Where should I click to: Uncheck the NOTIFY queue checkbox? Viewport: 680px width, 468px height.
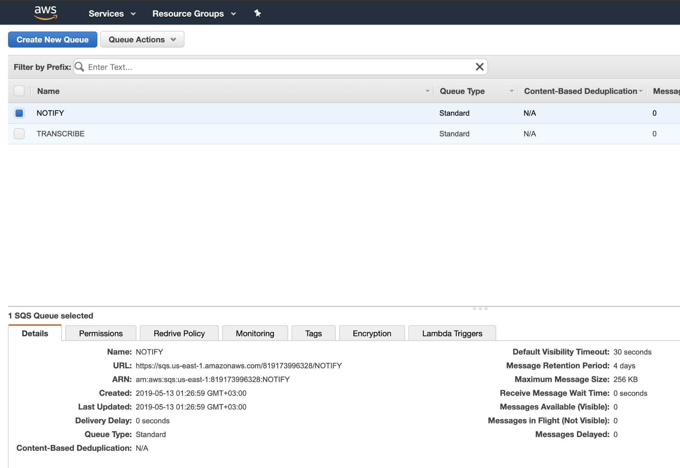[19, 113]
